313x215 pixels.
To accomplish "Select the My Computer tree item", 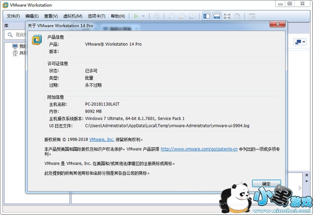I will coord(19,46).
